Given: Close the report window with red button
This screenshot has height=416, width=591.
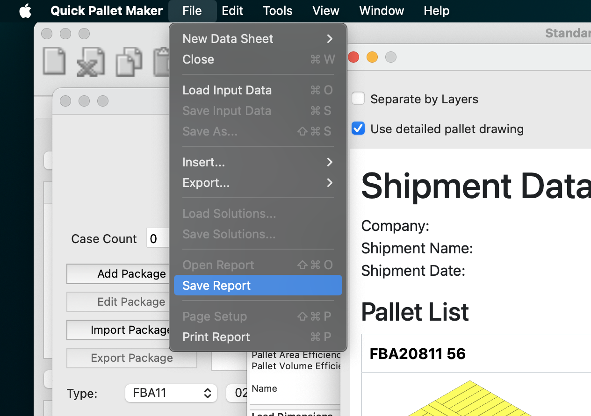Looking at the screenshot, I should click(x=353, y=57).
